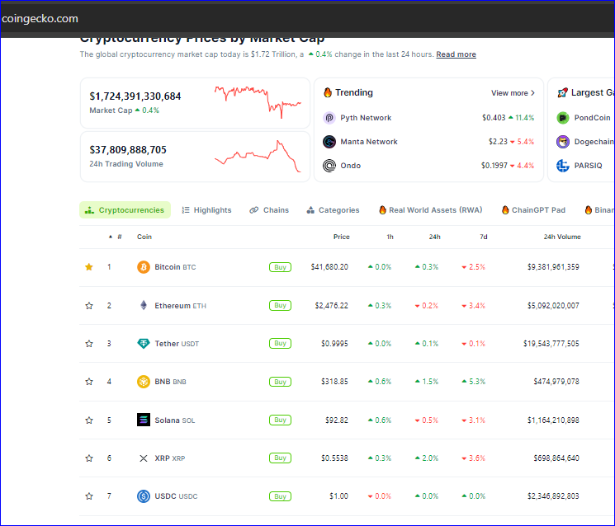615x526 pixels.
Task: Click the XRP cross logo icon
Action: click(x=143, y=458)
